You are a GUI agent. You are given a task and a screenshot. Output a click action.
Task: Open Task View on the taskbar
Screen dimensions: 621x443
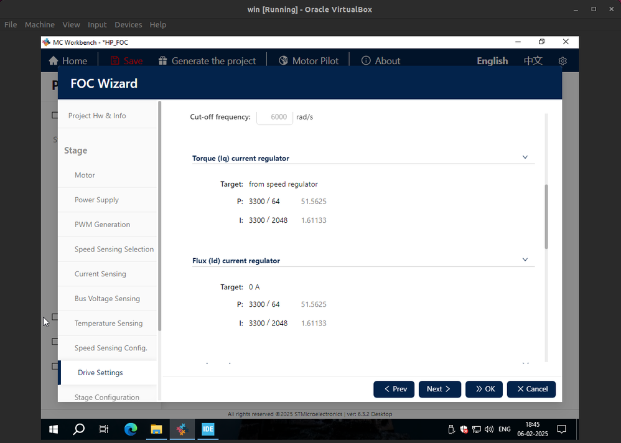(x=104, y=429)
